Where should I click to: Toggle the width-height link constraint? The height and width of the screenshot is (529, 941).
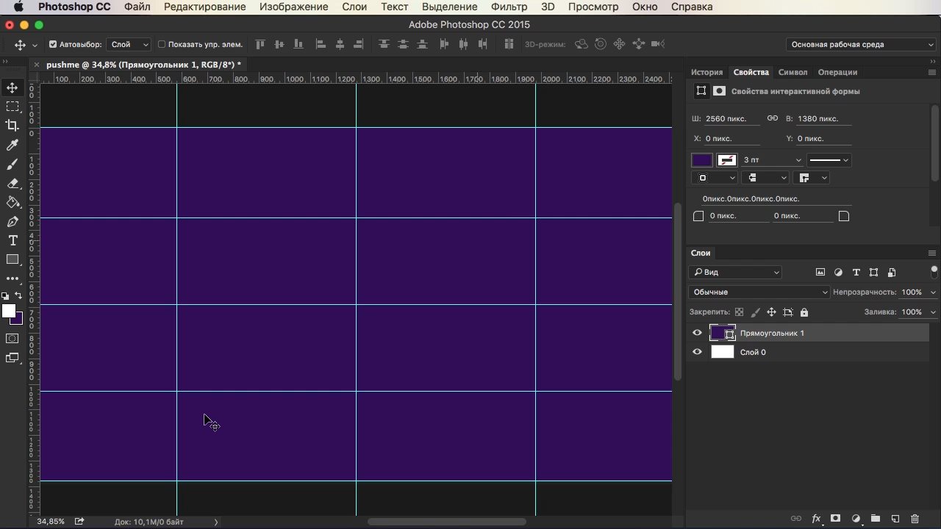[x=772, y=118]
